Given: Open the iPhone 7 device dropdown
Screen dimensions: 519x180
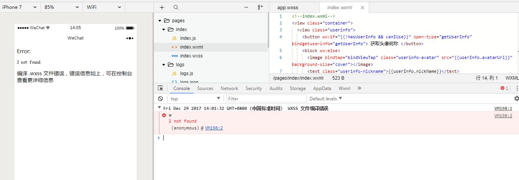Looking at the screenshot, I should [x=19, y=7].
